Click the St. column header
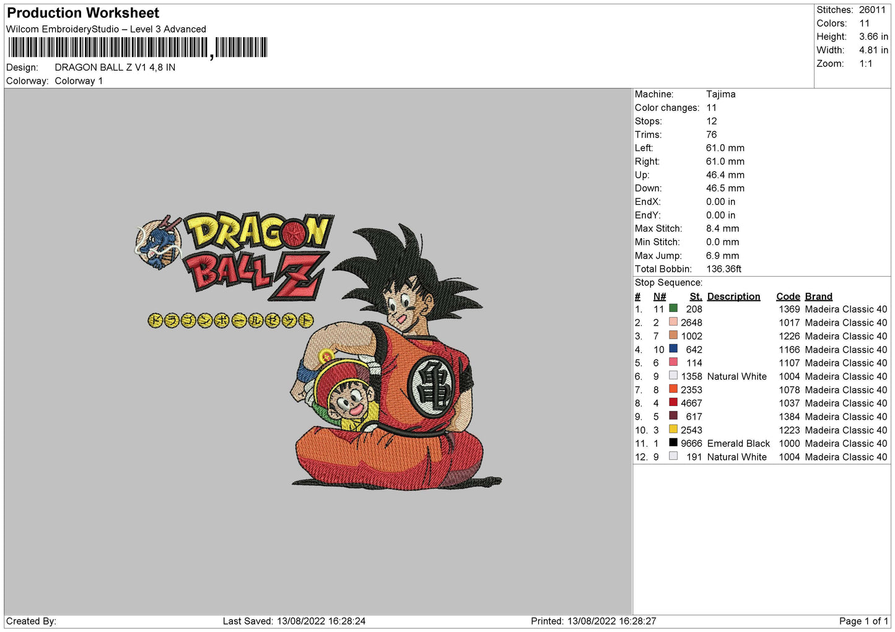The image size is (895, 632). (x=696, y=297)
